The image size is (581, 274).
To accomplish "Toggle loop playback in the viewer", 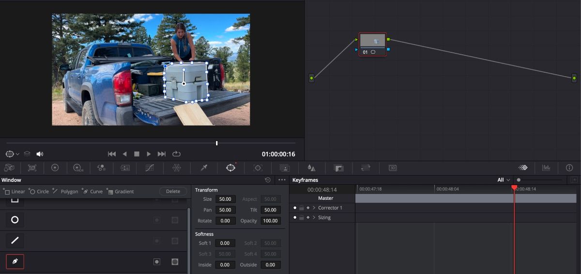I will [176, 154].
